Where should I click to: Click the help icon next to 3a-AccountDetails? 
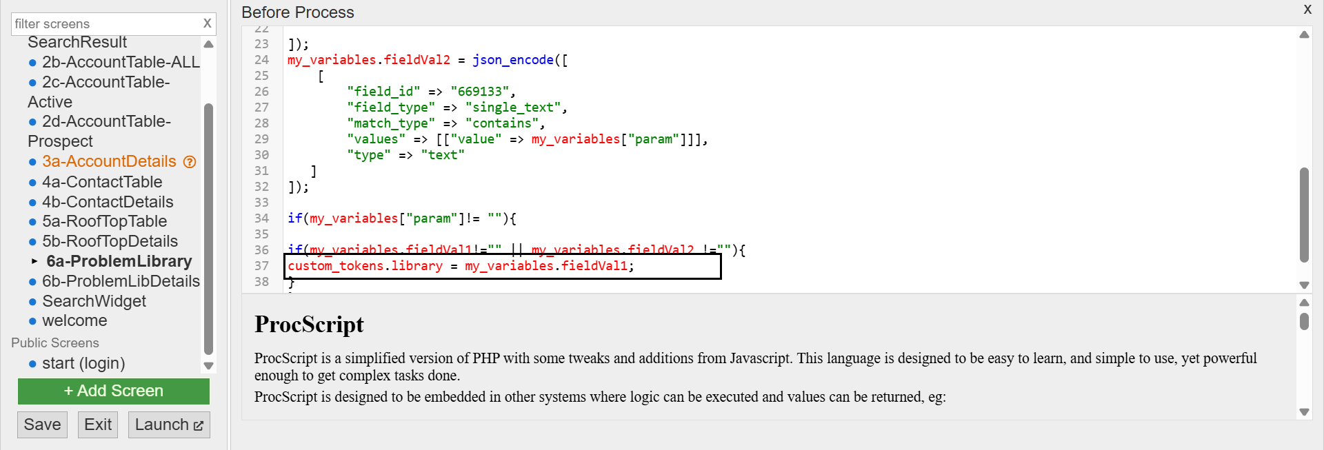tap(190, 162)
